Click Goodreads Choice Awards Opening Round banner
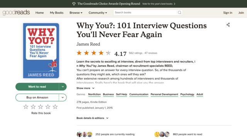Image resolution: width=247 pixels, height=139 pixels. [x=109, y=4]
